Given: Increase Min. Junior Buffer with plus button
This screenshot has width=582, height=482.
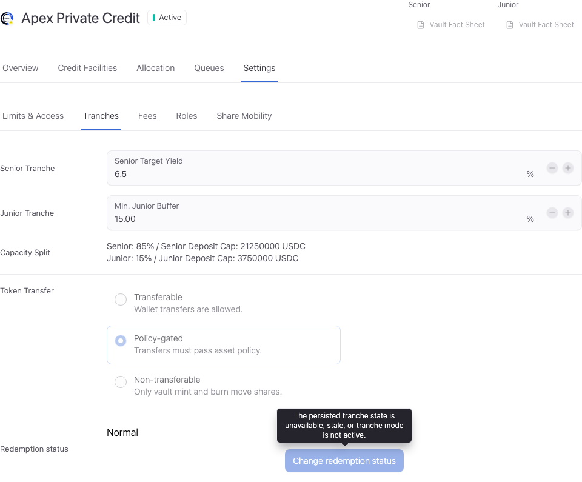Looking at the screenshot, I should pos(568,213).
